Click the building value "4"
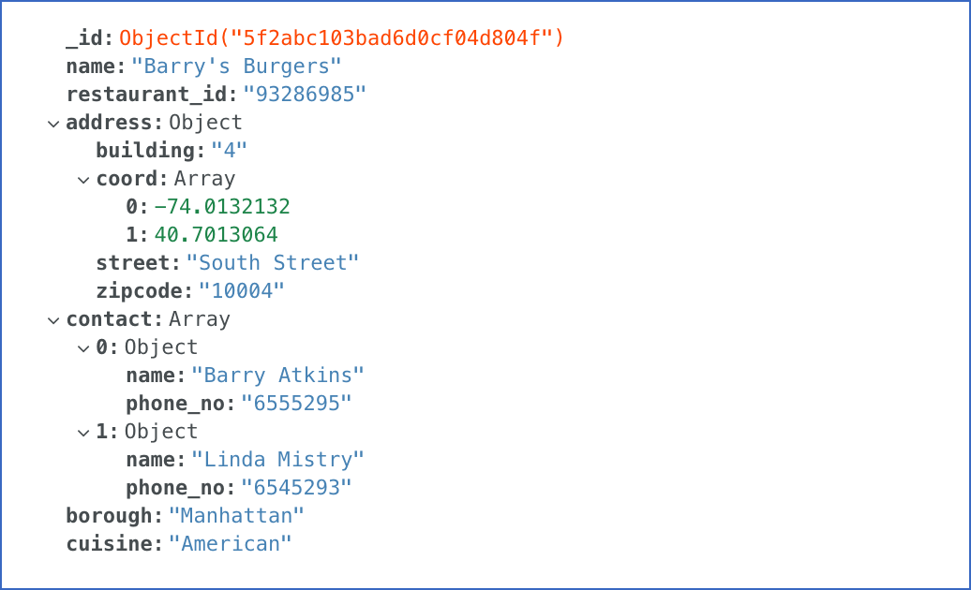The image size is (971, 590). pyautogui.click(x=229, y=150)
